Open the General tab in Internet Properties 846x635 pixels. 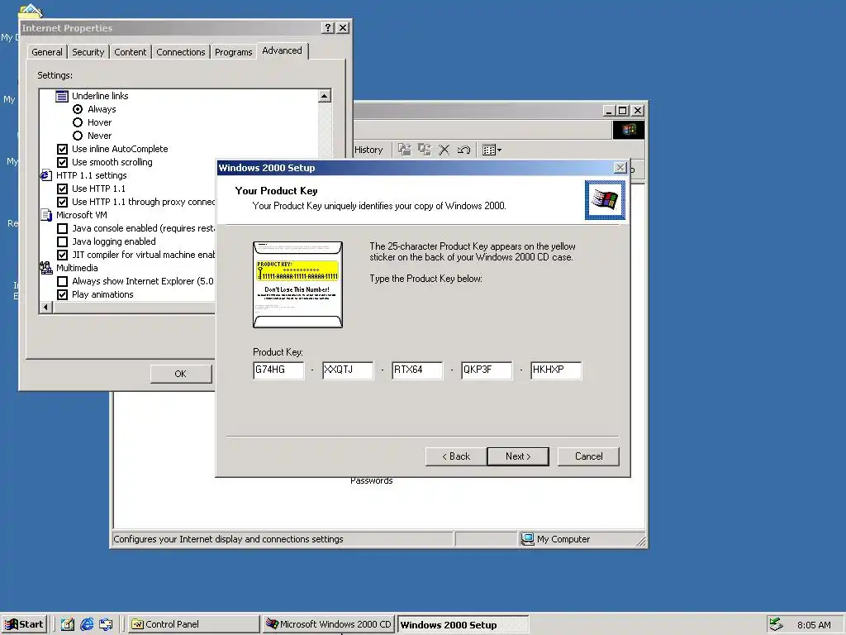coord(47,52)
